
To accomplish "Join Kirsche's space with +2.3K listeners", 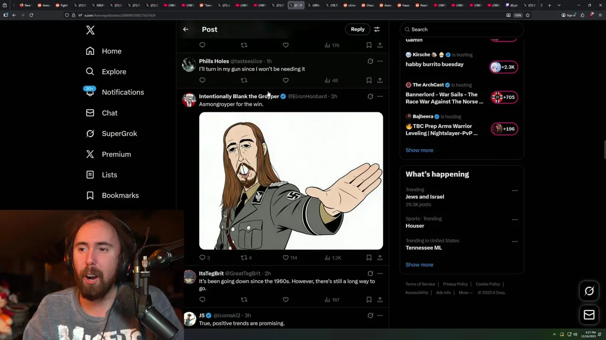I will pyautogui.click(x=504, y=67).
